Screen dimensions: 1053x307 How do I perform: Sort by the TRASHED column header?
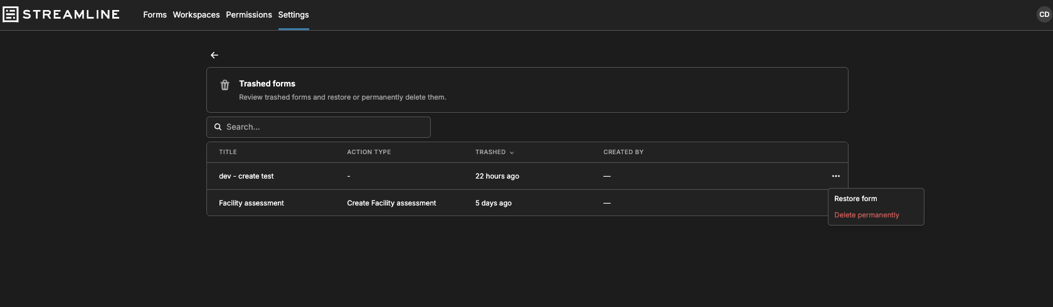click(x=490, y=152)
